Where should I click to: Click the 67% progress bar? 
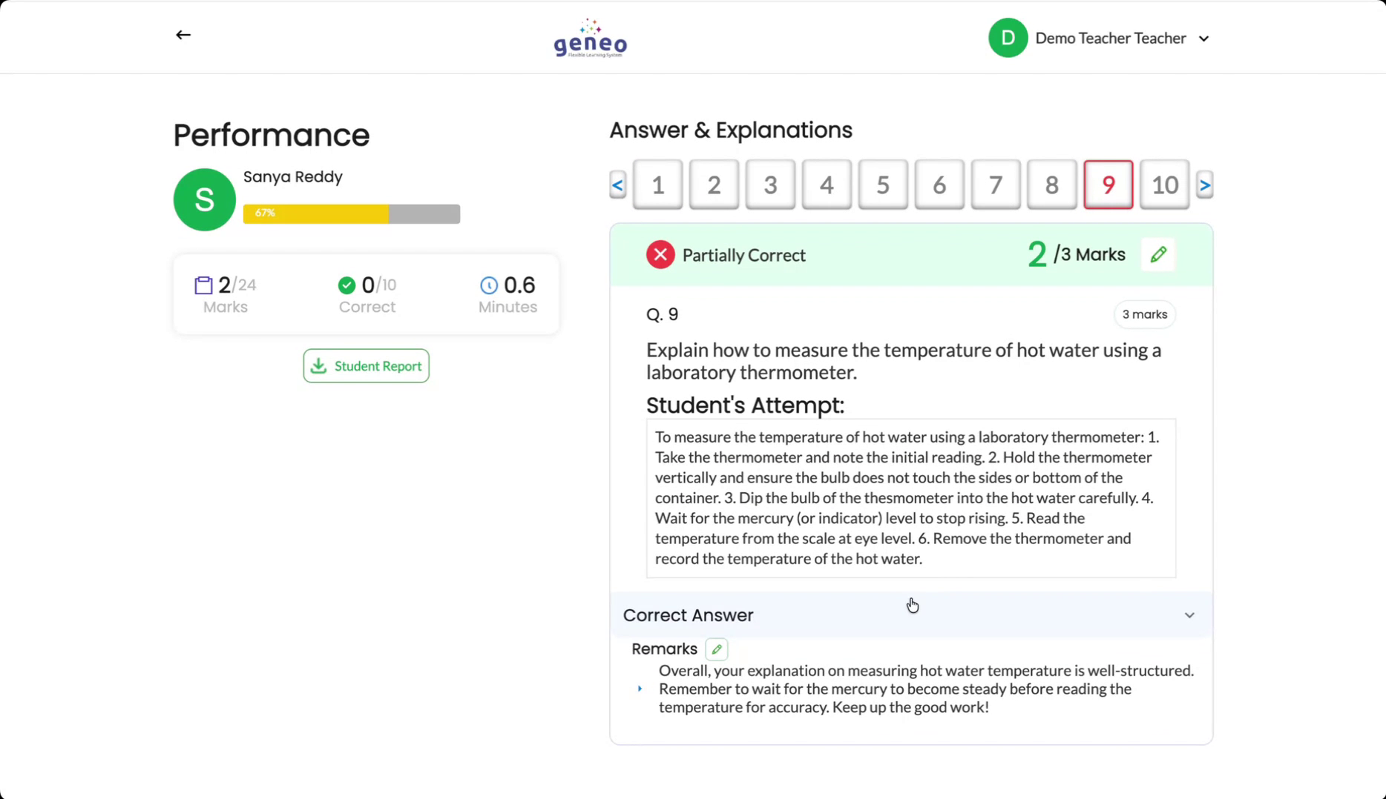coord(351,213)
